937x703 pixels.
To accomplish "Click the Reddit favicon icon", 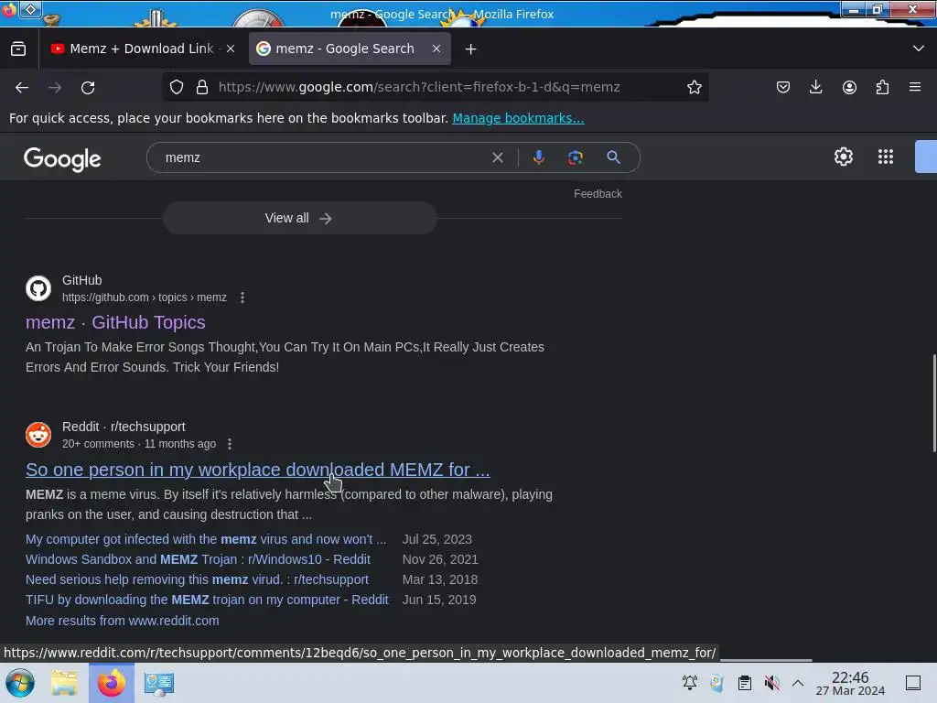I will 38,435.
